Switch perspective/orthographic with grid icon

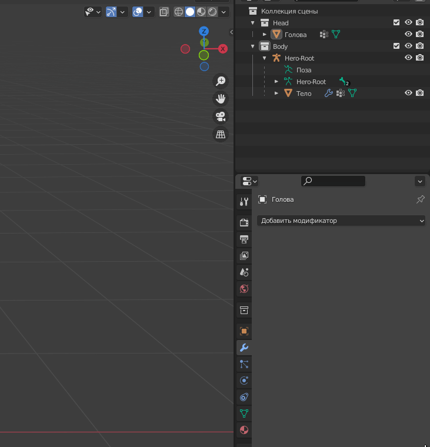(221, 134)
